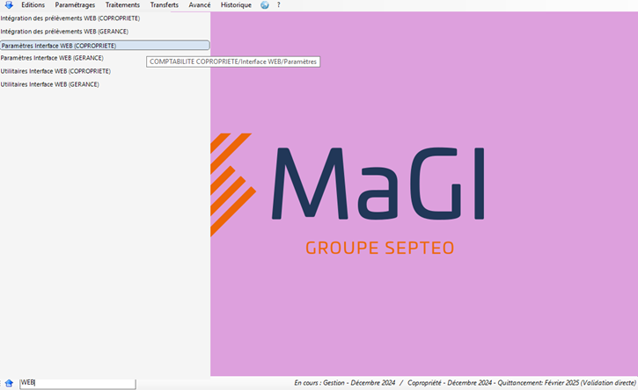
Task: Open the Transferts menu
Action: point(165,5)
